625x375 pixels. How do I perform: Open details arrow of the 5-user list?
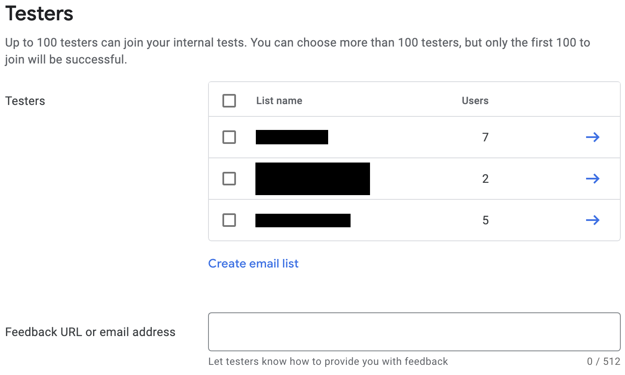click(x=592, y=220)
